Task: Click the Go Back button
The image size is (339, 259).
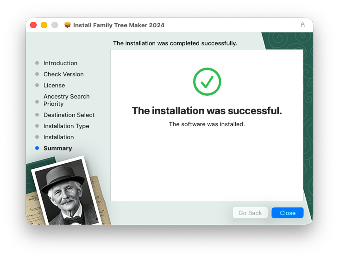Action: [x=250, y=213]
